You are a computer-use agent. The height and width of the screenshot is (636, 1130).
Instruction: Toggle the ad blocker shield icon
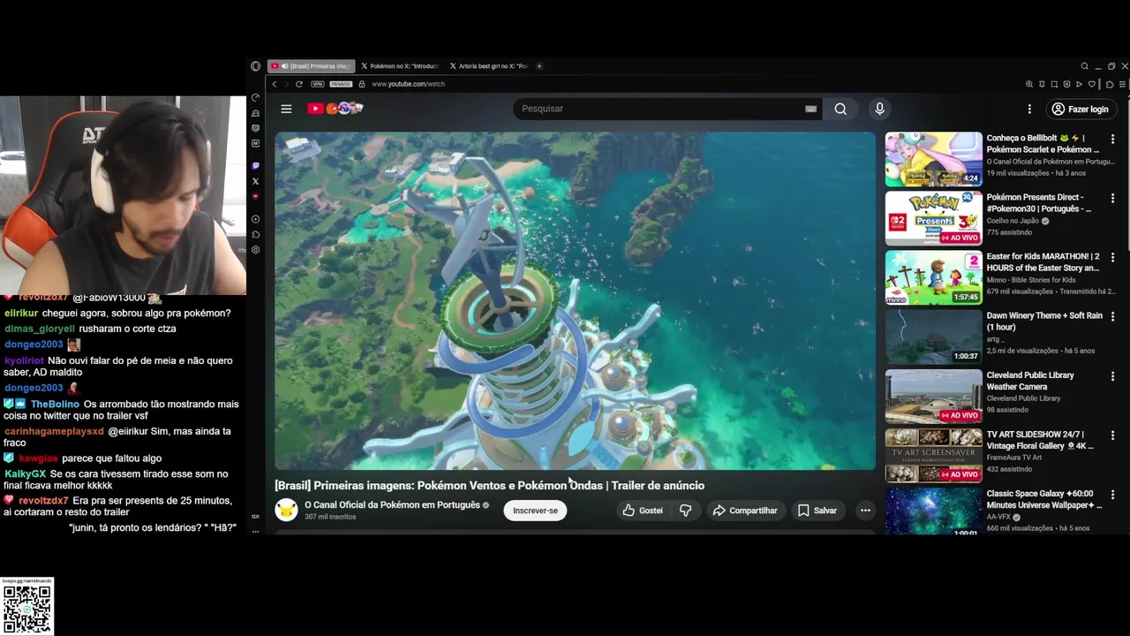point(1066,84)
